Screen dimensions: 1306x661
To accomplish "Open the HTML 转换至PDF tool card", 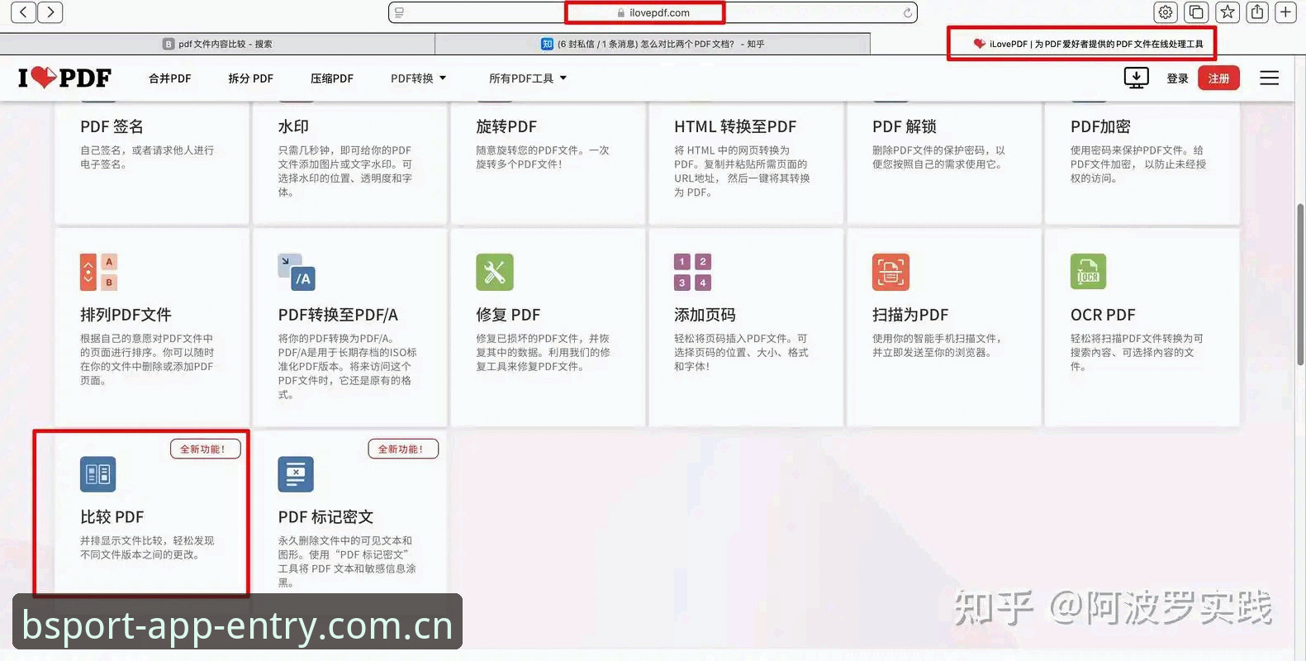I will pyautogui.click(x=746, y=162).
